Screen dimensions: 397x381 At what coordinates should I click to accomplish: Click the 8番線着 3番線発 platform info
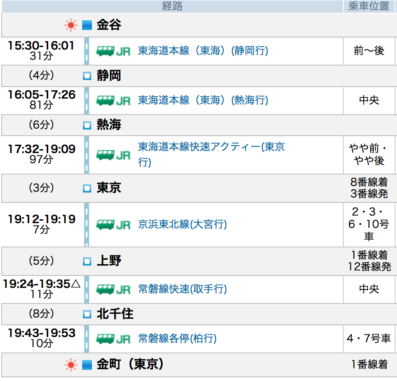point(369,188)
